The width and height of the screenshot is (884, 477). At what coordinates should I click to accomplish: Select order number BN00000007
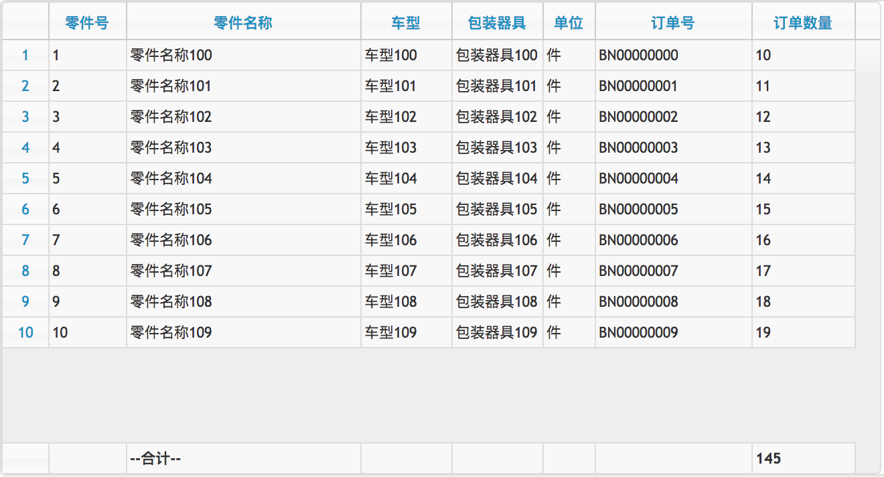(x=674, y=271)
